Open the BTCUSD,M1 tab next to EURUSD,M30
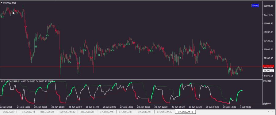The width and height of the screenshot is (276, 115). click(x=87, y=112)
